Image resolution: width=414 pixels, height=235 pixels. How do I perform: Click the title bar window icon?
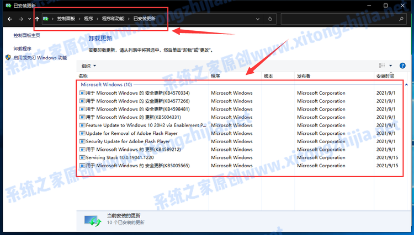pos(8,6)
